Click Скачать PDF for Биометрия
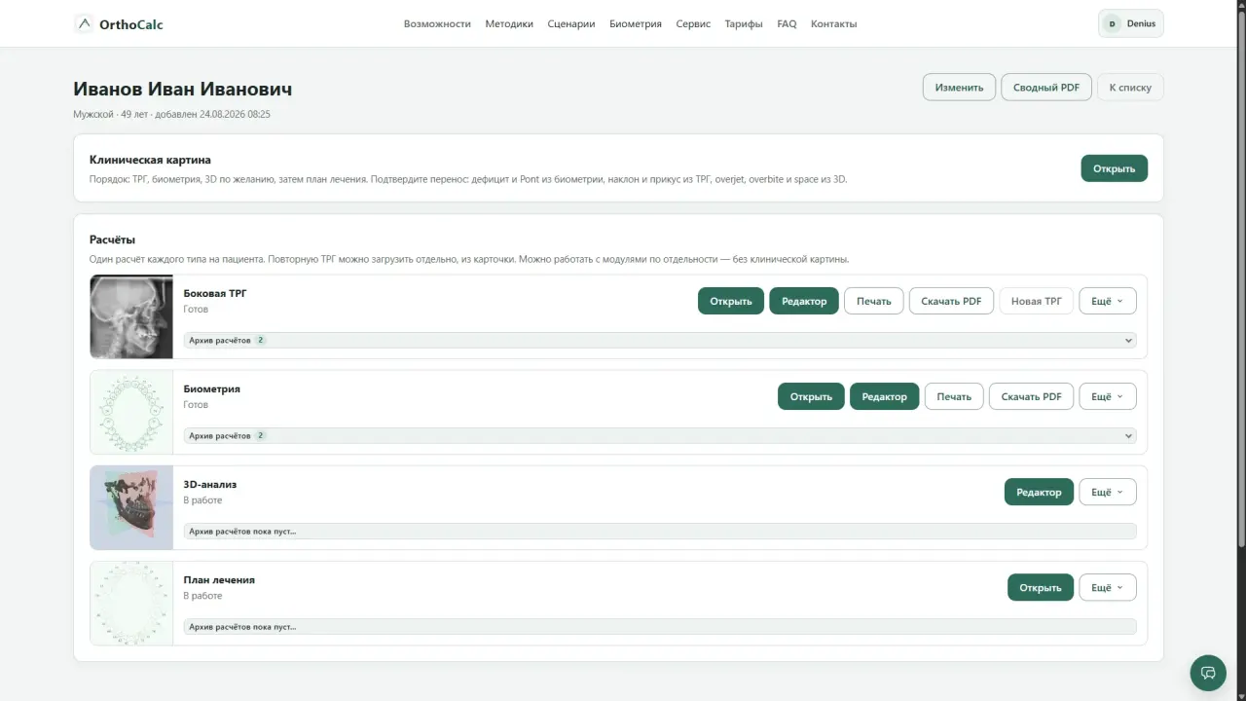This screenshot has width=1246, height=701. coord(1031,396)
